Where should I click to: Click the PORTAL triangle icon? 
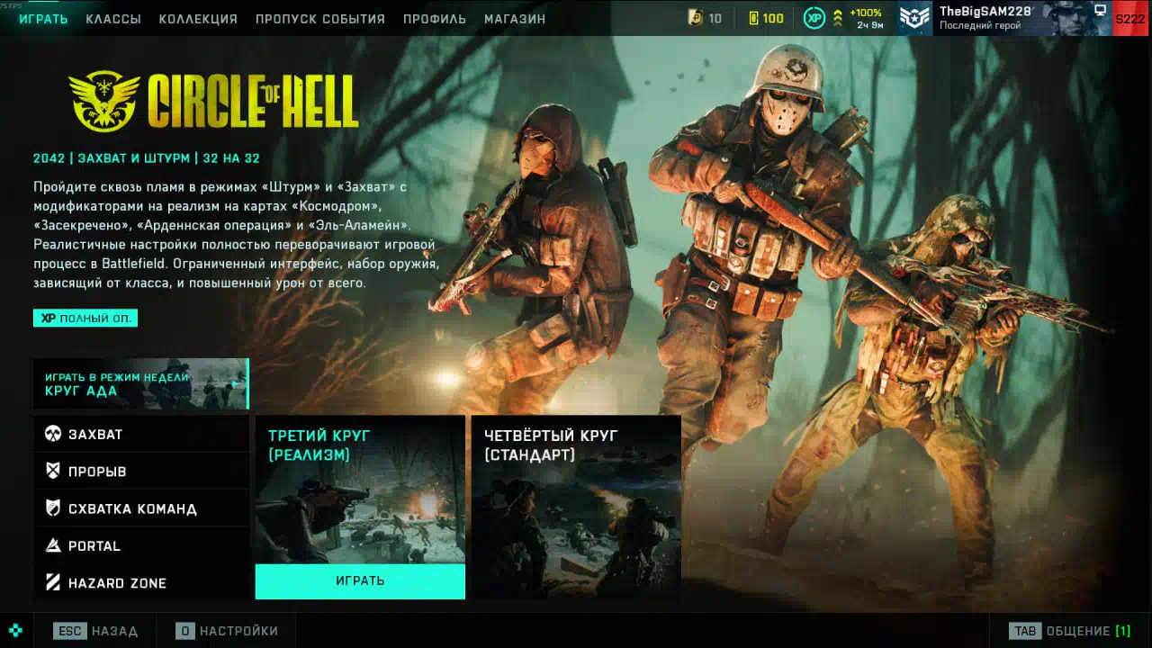pyautogui.click(x=53, y=545)
